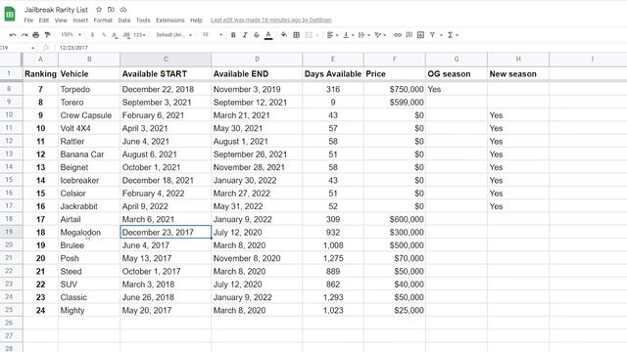Open the Default (Arial) font dropdown
This screenshot has width=627, height=352.
click(x=173, y=35)
